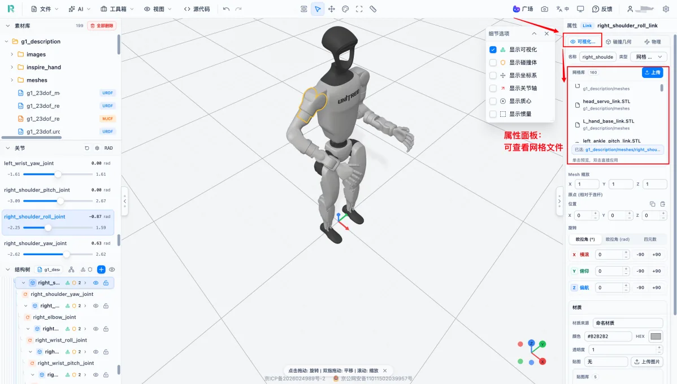Expand the inspire_hand folder
677x384 pixels.
(x=12, y=67)
